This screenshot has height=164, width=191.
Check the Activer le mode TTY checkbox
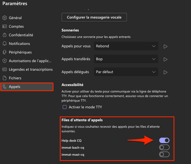pos(65,107)
